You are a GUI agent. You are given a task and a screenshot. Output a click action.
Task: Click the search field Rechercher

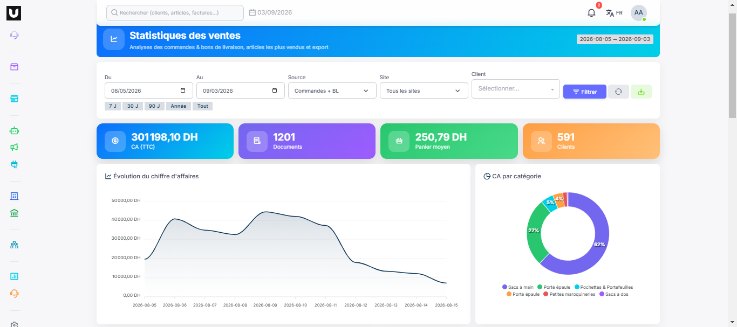click(x=175, y=12)
